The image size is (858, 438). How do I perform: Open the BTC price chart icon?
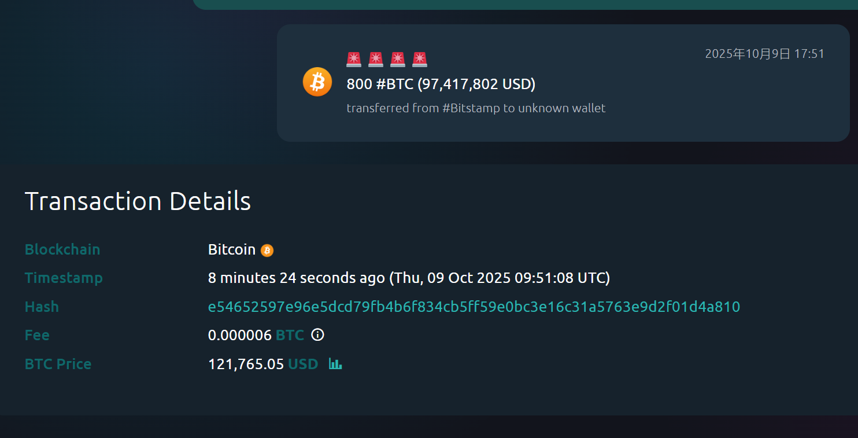335,363
